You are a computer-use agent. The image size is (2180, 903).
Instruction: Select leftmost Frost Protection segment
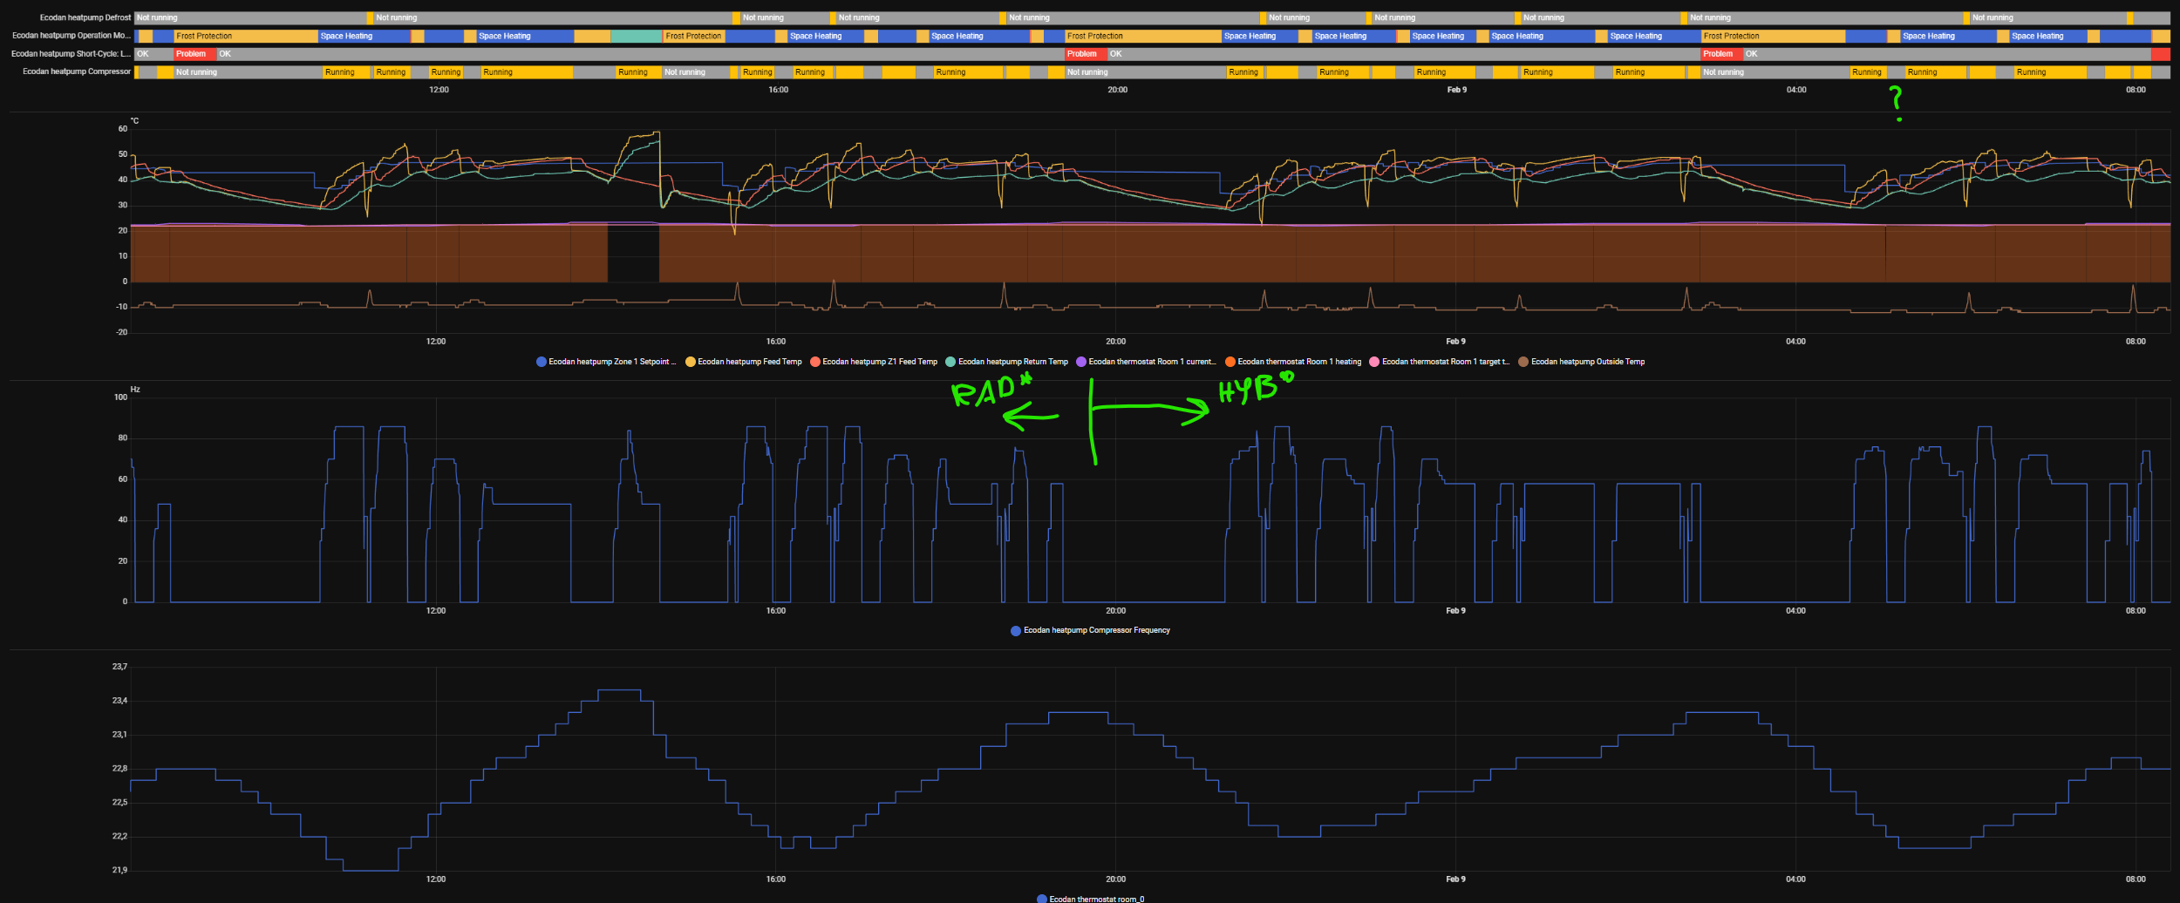point(244,36)
